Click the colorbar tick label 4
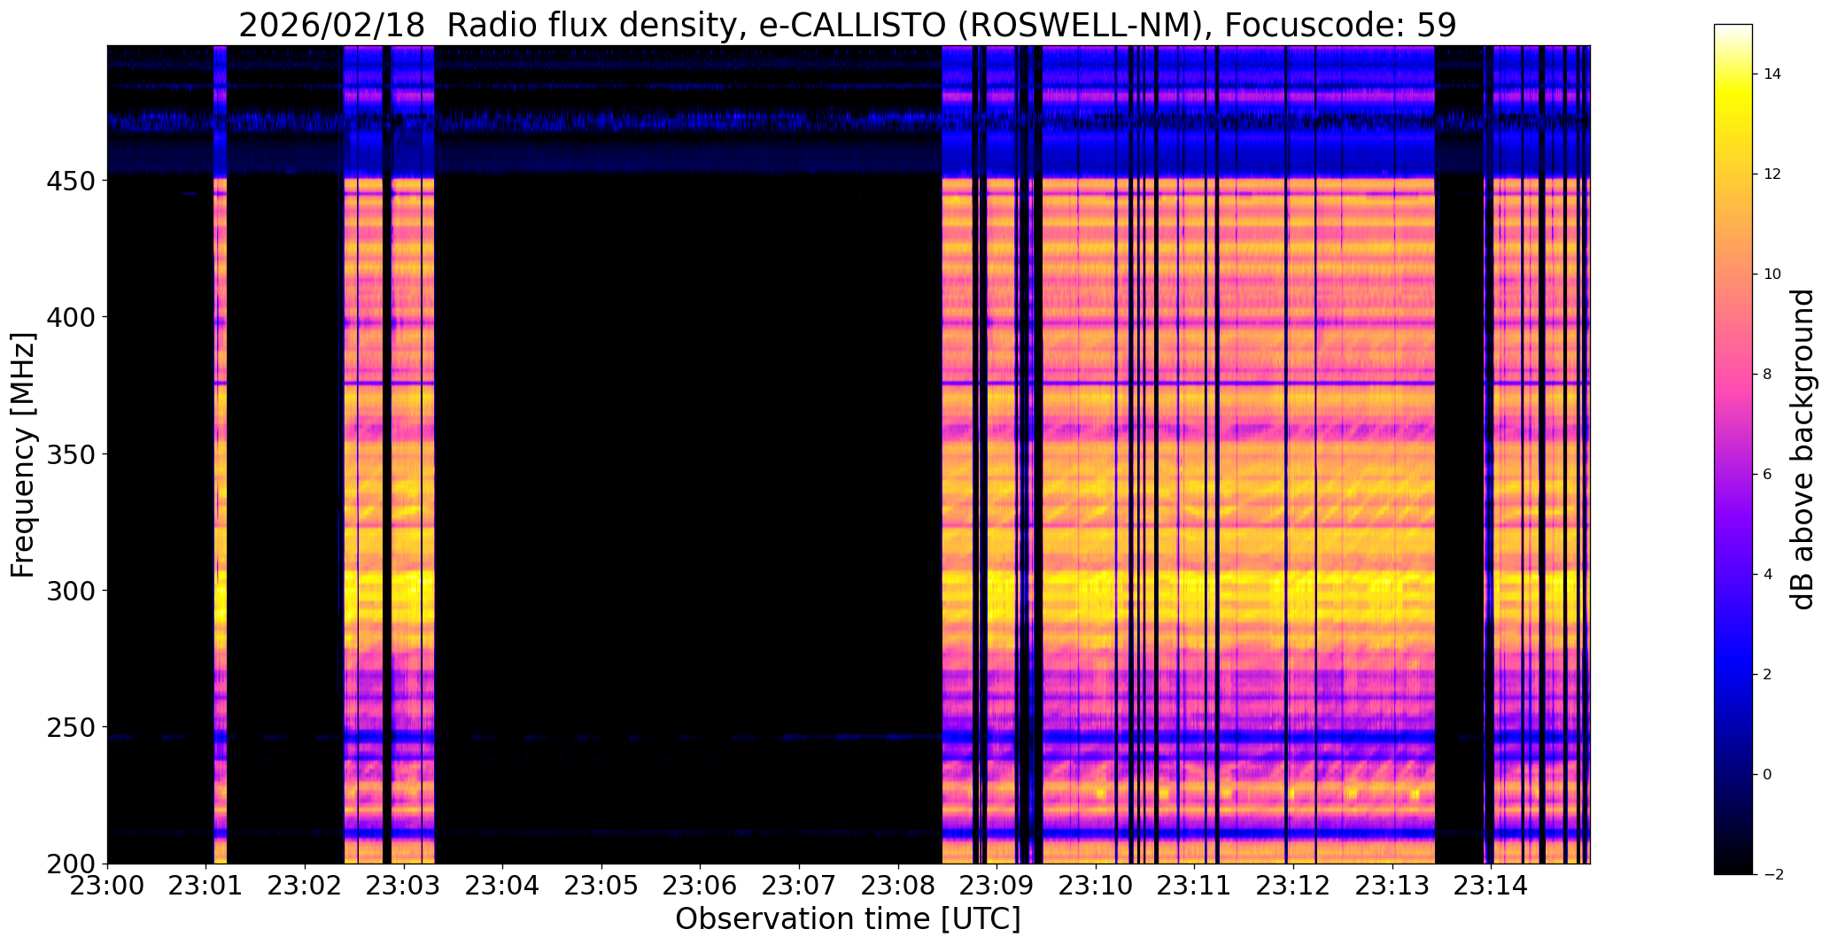Screen dimensions: 1830x945 click(x=1768, y=575)
